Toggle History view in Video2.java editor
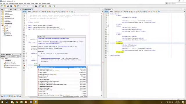The height and width of the screenshot is (104, 186). point(29,12)
